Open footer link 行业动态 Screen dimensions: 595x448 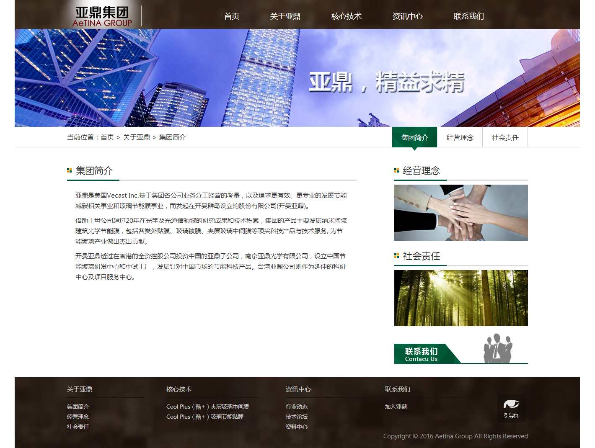[x=297, y=407]
